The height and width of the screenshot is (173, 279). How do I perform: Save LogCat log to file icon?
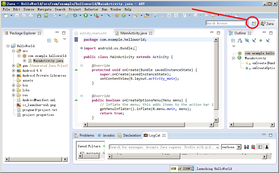point(247,147)
